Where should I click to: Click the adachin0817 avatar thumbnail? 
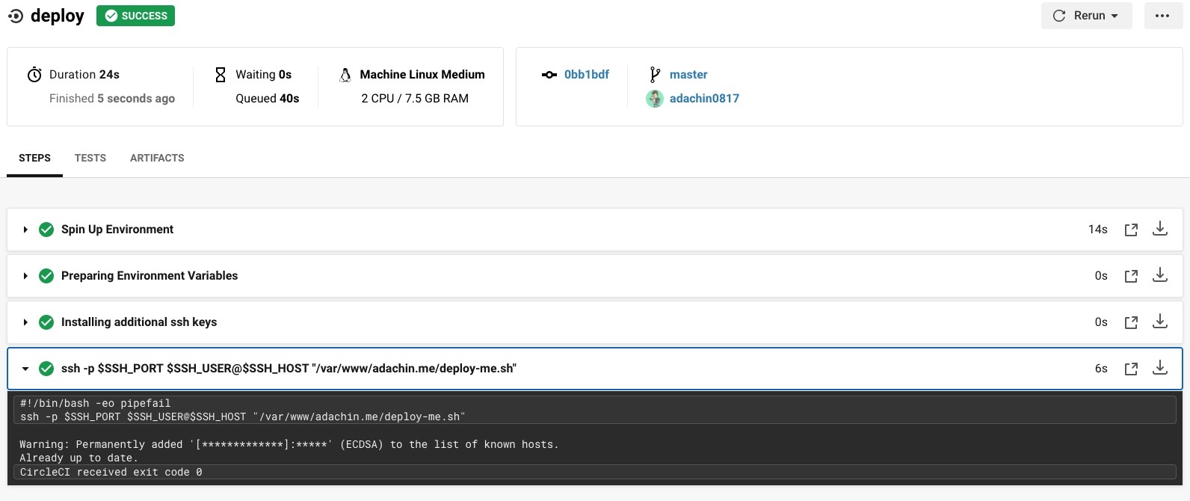point(655,99)
